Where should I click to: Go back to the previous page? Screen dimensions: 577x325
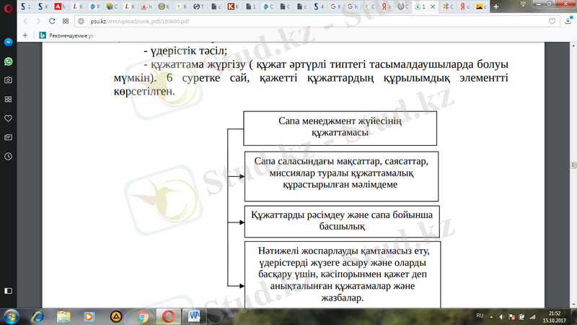25,22
